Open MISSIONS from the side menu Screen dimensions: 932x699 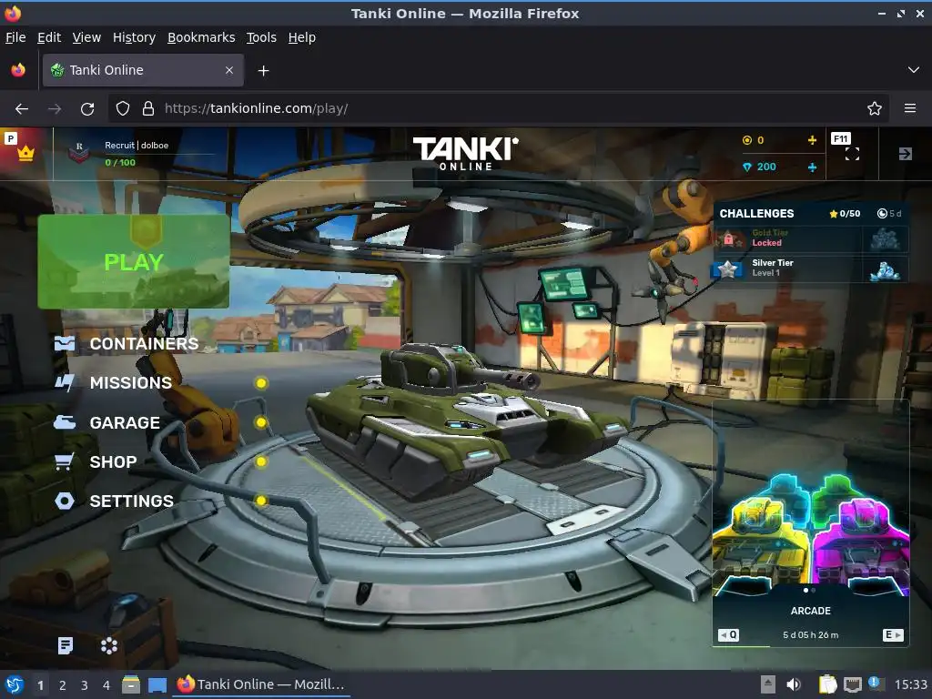point(131,383)
